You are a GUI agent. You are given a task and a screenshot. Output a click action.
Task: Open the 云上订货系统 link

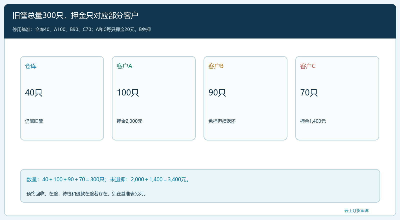[x=356, y=211]
